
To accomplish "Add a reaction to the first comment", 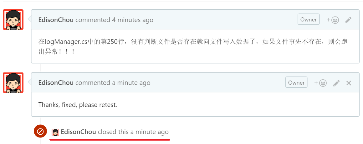I will [x=333, y=20].
